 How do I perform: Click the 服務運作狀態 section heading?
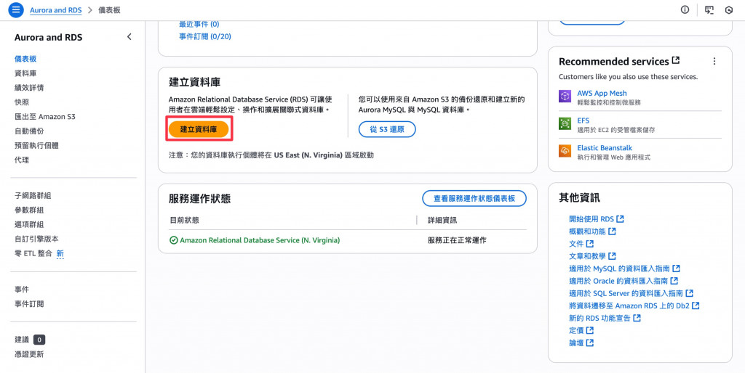pyautogui.click(x=200, y=199)
